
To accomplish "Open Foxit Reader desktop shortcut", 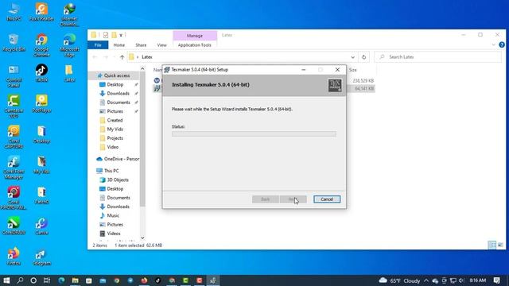I will (41, 13).
